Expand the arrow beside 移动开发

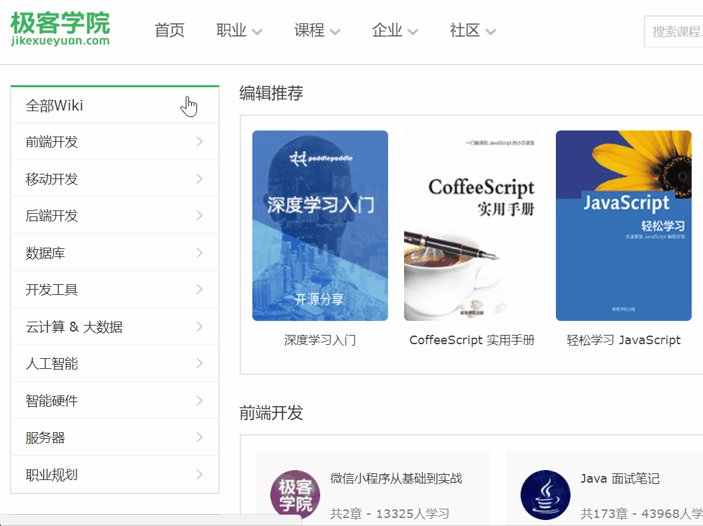(200, 179)
